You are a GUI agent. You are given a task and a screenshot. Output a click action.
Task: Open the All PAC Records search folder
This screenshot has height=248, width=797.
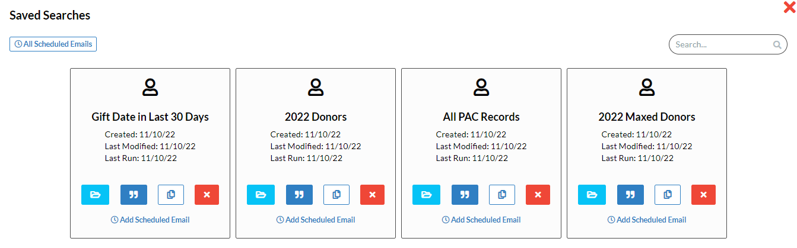coord(426,195)
